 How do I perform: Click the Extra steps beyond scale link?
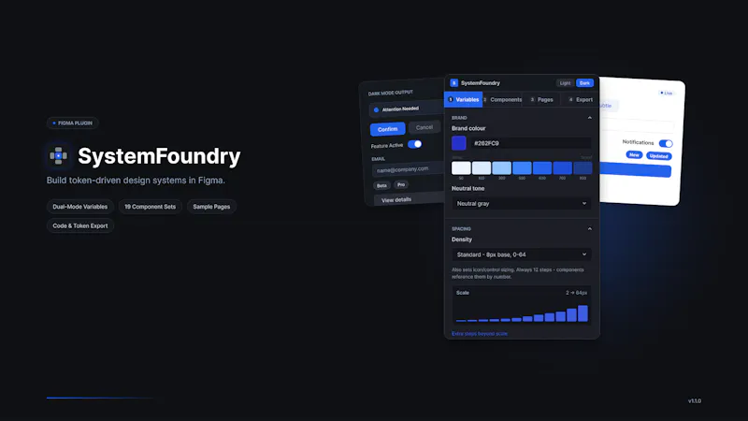pyautogui.click(x=480, y=334)
